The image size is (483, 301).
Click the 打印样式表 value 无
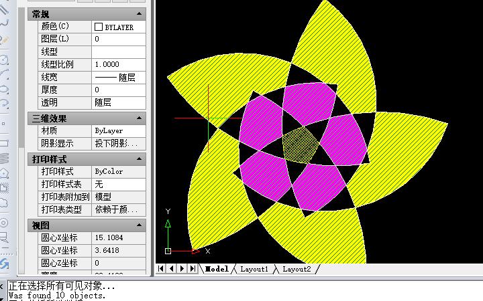118,184
